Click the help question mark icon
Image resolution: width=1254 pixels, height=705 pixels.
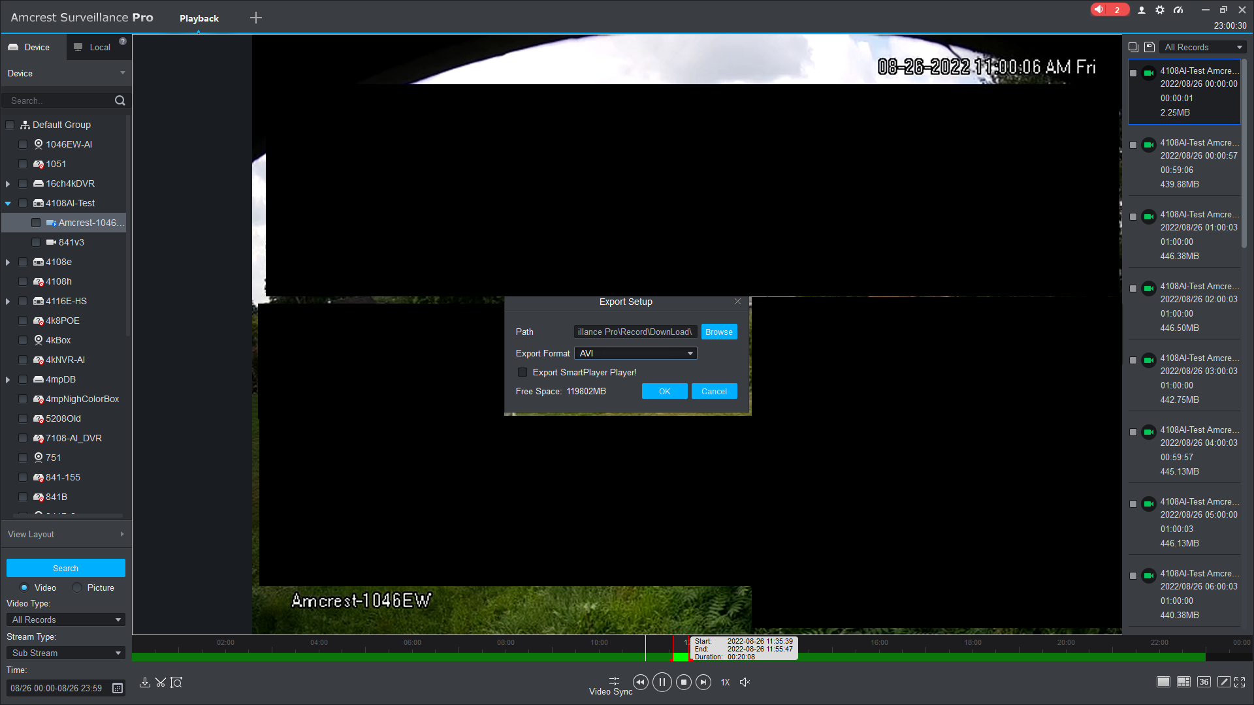click(123, 41)
